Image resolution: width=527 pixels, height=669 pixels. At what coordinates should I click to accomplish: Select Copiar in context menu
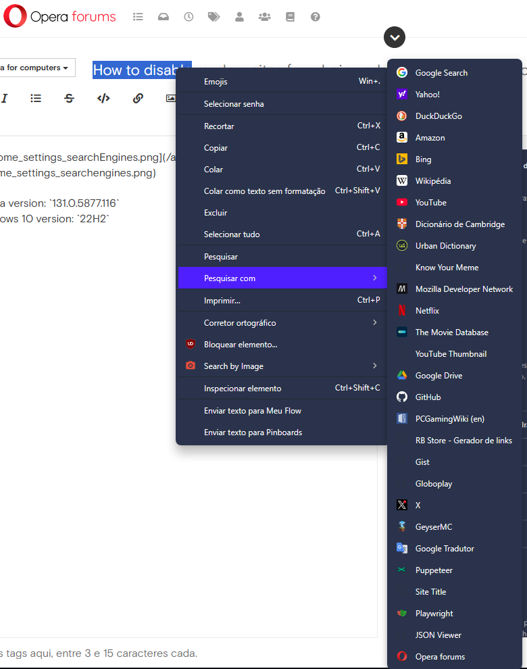pyautogui.click(x=282, y=147)
